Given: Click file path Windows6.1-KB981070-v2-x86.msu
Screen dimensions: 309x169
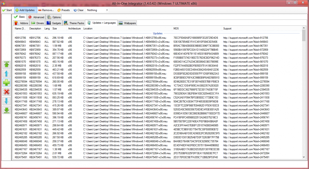Looking at the screenshot, I should point(126,62).
